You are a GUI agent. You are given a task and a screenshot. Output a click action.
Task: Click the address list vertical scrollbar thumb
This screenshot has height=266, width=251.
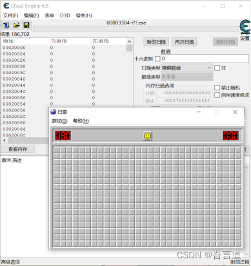[129, 48]
